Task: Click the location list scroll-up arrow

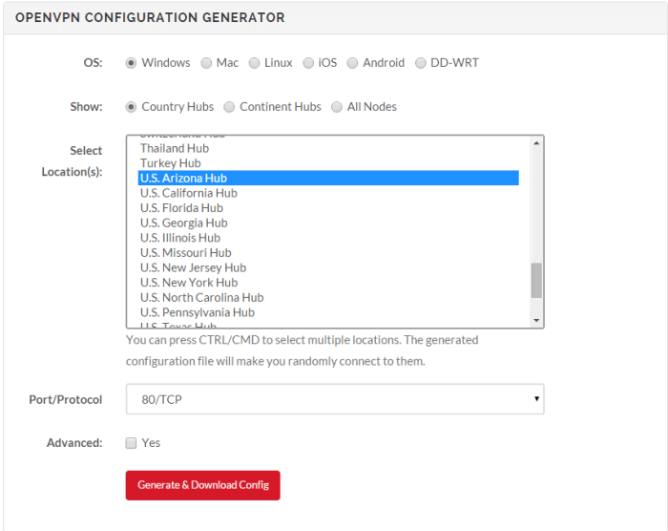Action: pyautogui.click(x=536, y=143)
